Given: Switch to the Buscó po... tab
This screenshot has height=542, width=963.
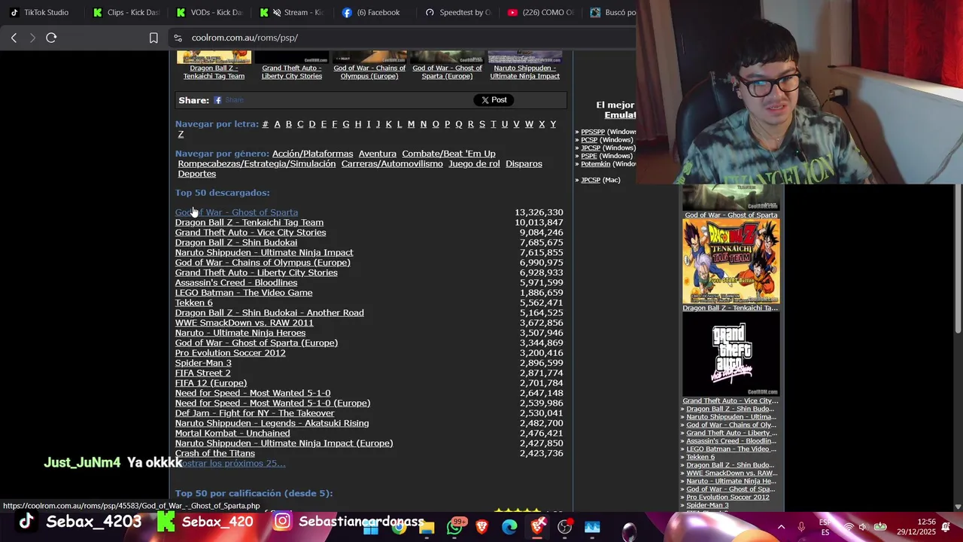Looking at the screenshot, I should (x=613, y=12).
